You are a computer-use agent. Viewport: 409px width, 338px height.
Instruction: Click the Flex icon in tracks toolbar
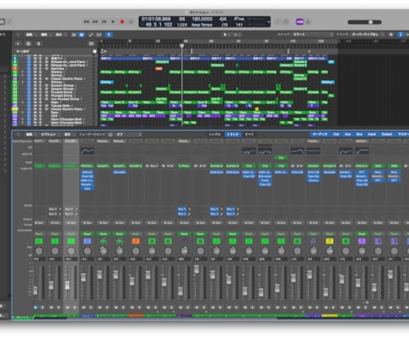coord(99,35)
